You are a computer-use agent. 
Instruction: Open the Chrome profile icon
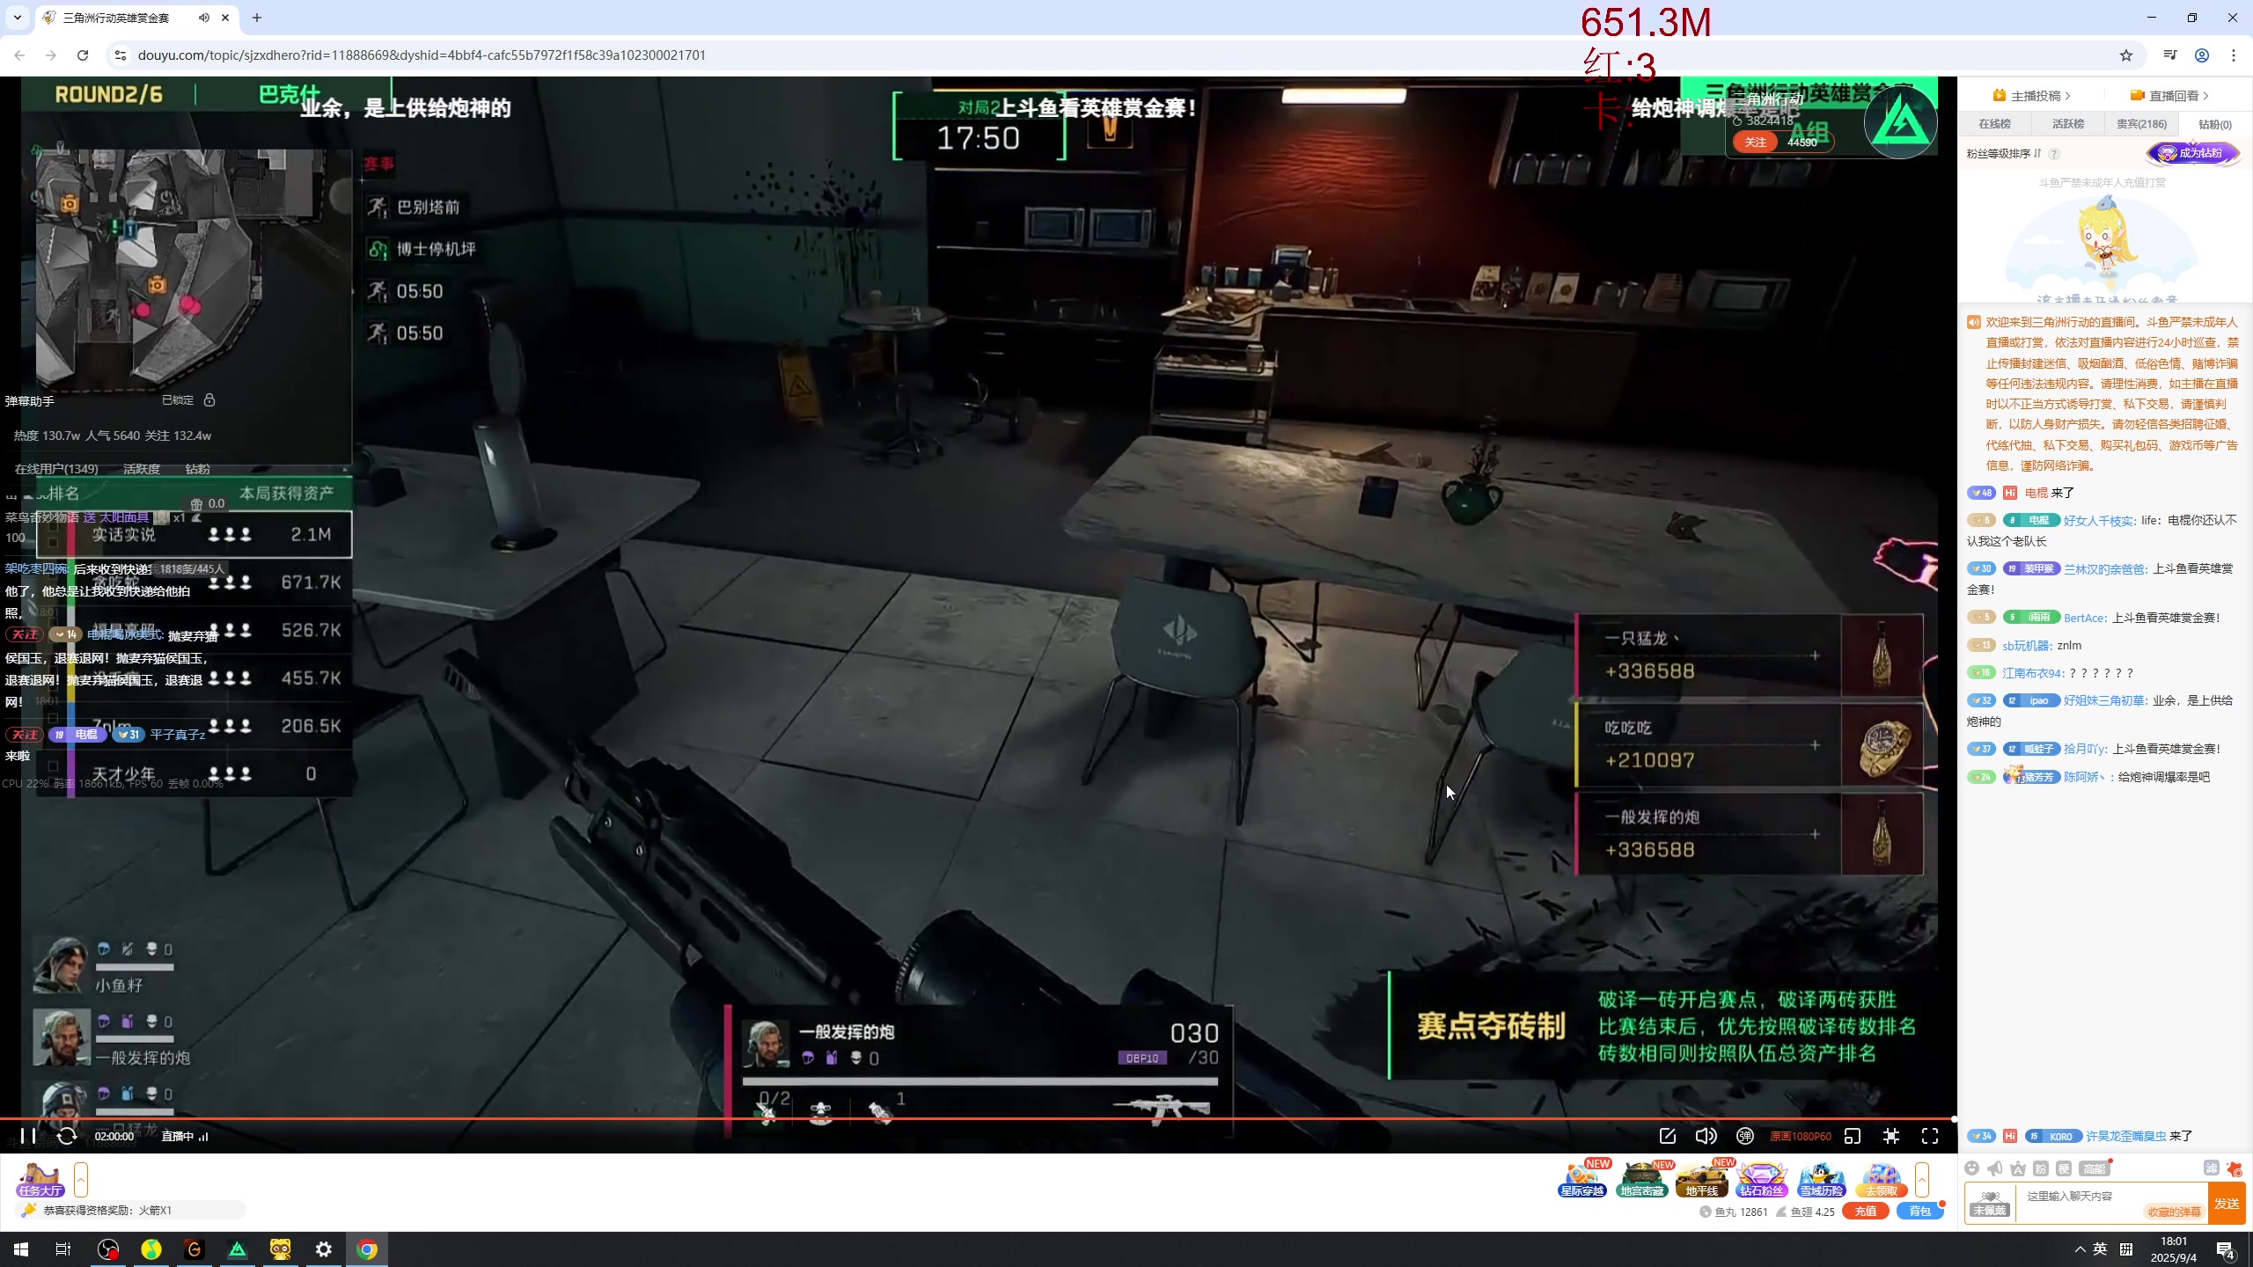point(2202,55)
